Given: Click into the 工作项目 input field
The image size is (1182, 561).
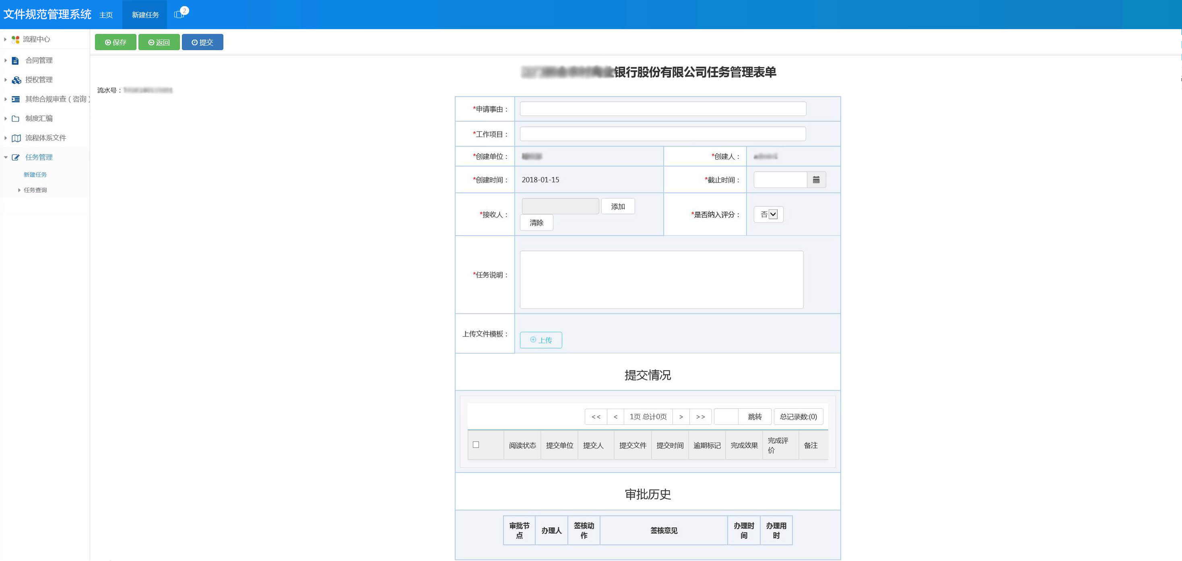Looking at the screenshot, I should pos(663,134).
